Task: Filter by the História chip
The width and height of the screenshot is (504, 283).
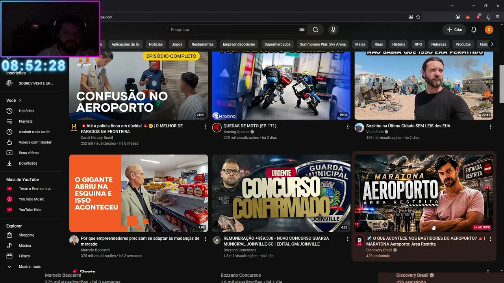Action: pos(398,44)
